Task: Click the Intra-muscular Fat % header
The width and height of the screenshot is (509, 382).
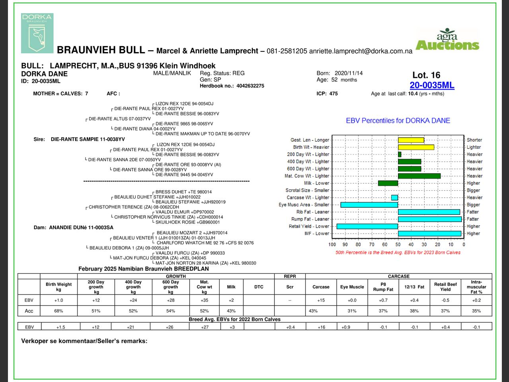Action: point(476,287)
